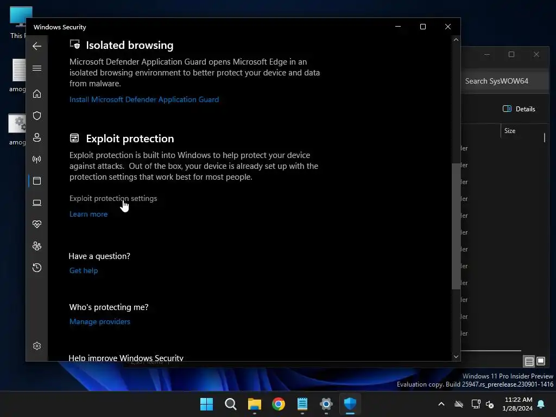Screen dimensions: 556x417
Task: Click the Size column header in Explorer
Action: 509,131
